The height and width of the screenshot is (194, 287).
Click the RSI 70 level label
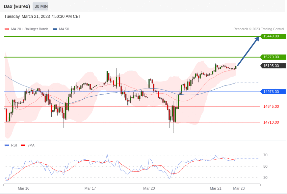coord(265,155)
